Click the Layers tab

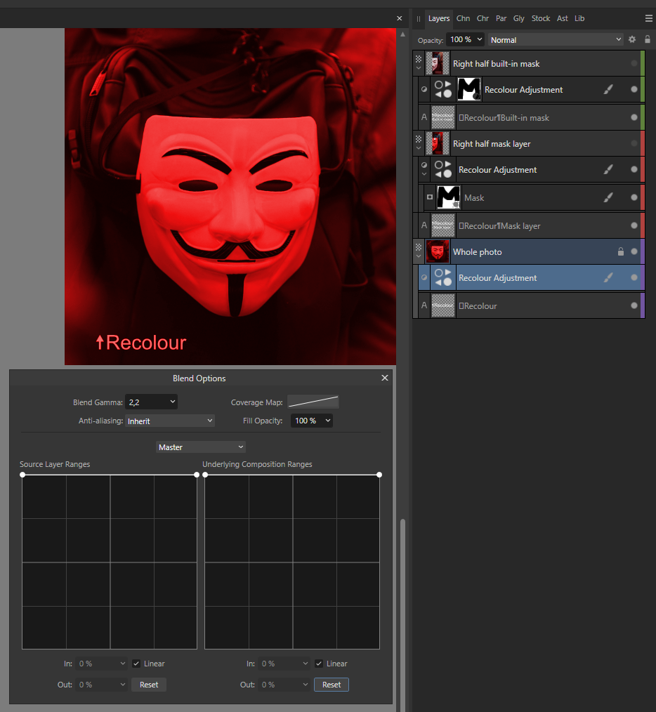tap(439, 18)
